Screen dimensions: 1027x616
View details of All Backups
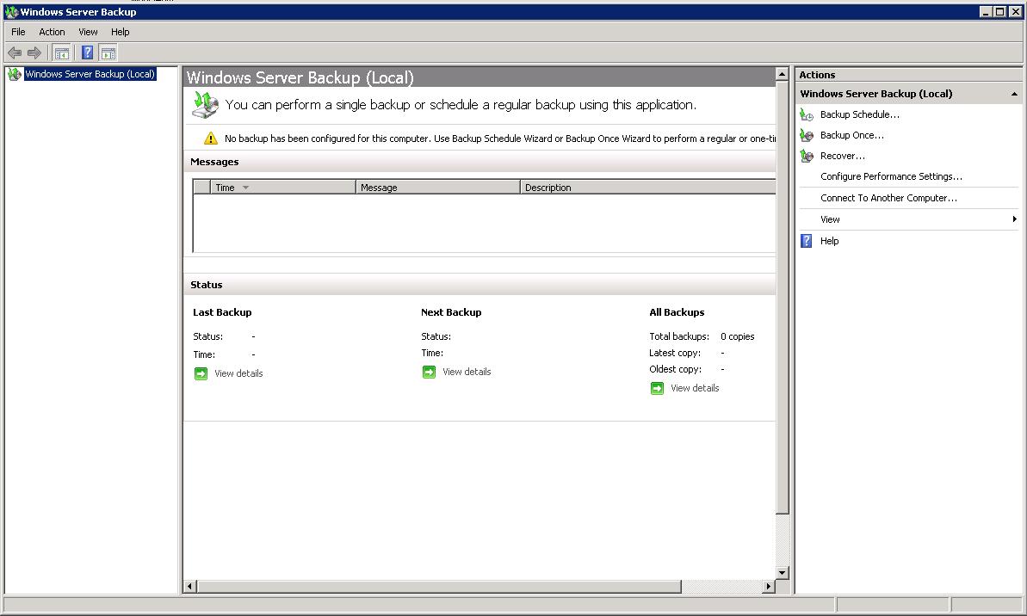click(x=694, y=388)
